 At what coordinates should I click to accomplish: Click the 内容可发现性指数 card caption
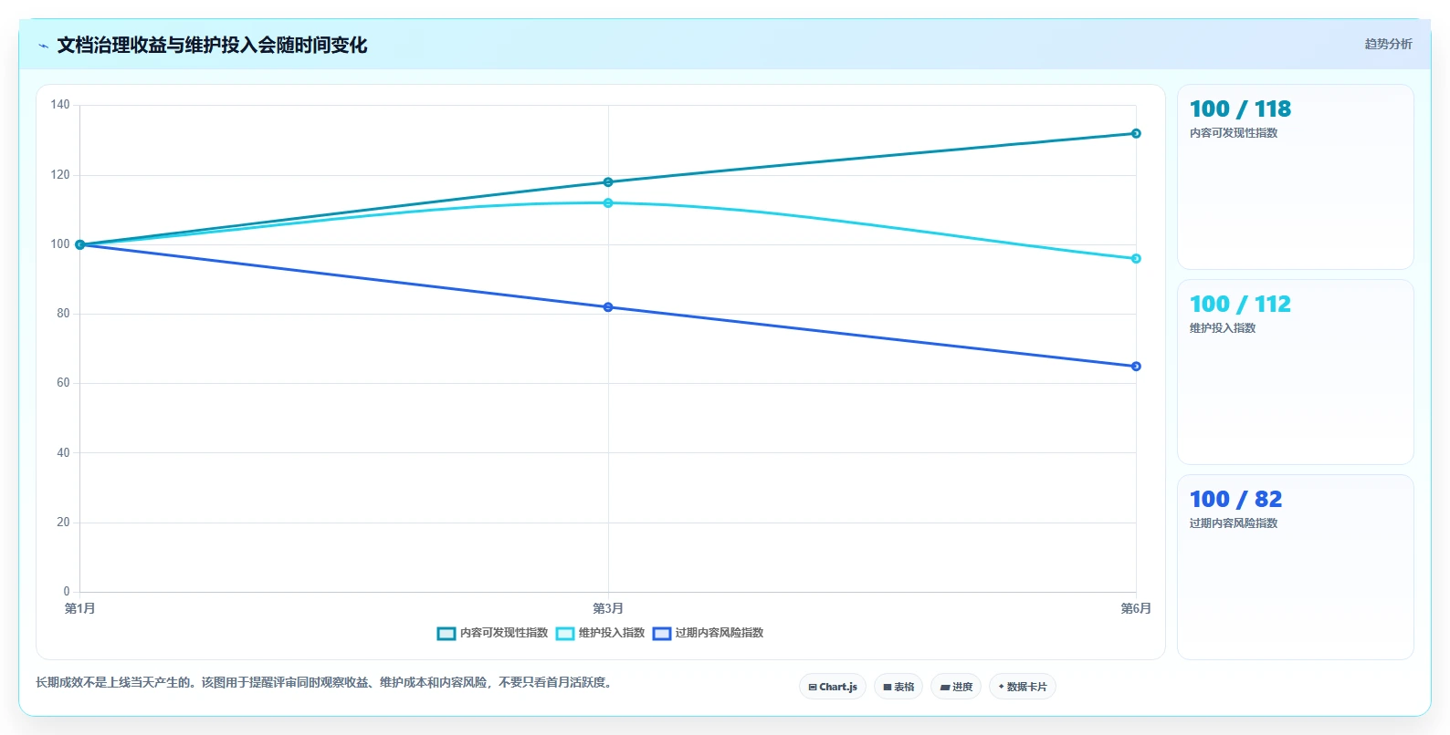point(1234,133)
